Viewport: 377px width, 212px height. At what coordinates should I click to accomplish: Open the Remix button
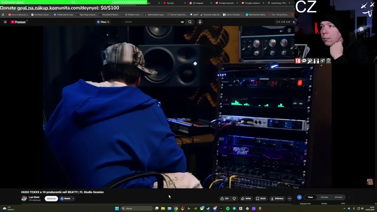click(x=66, y=198)
